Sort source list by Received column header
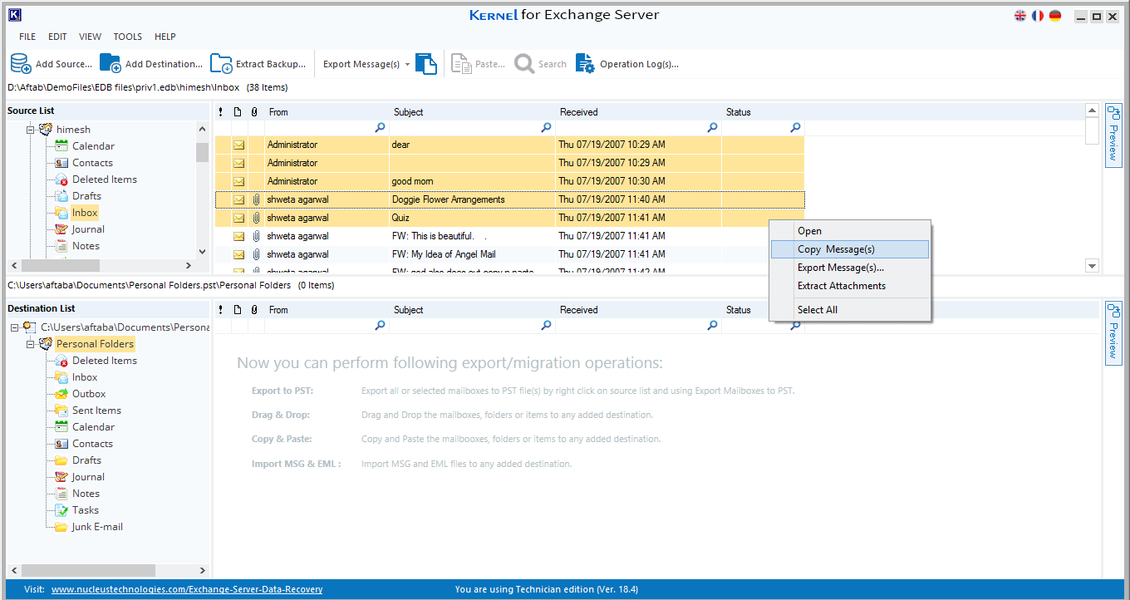 [638, 112]
